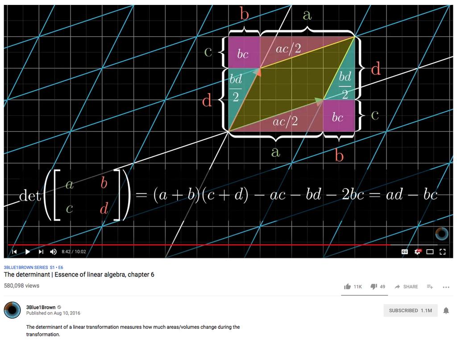Seek along the red progress bar

199,244
